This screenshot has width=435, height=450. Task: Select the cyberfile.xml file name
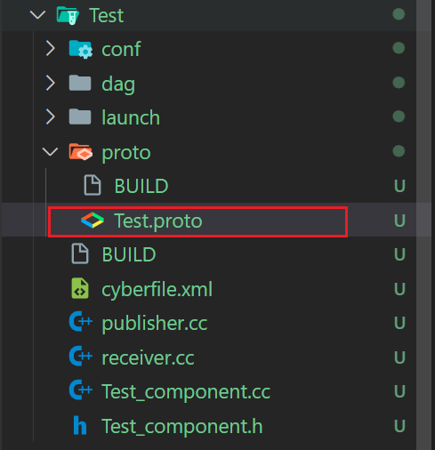(157, 289)
